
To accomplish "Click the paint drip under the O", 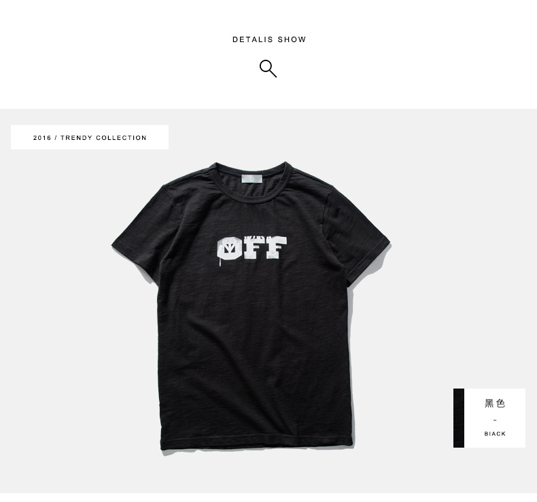I will coord(220,263).
